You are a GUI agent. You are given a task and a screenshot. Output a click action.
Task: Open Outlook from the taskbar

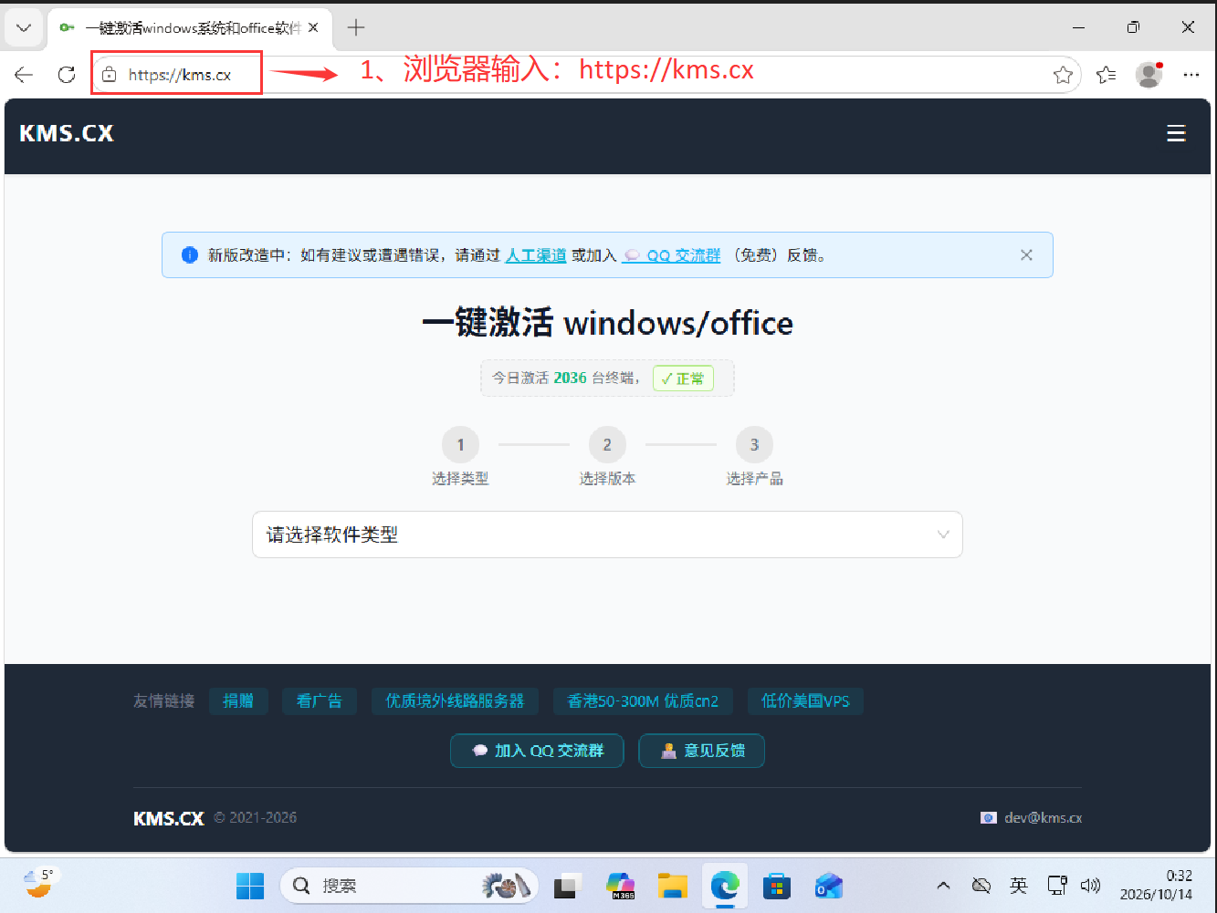pyautogui.click(x=829, y=886)
